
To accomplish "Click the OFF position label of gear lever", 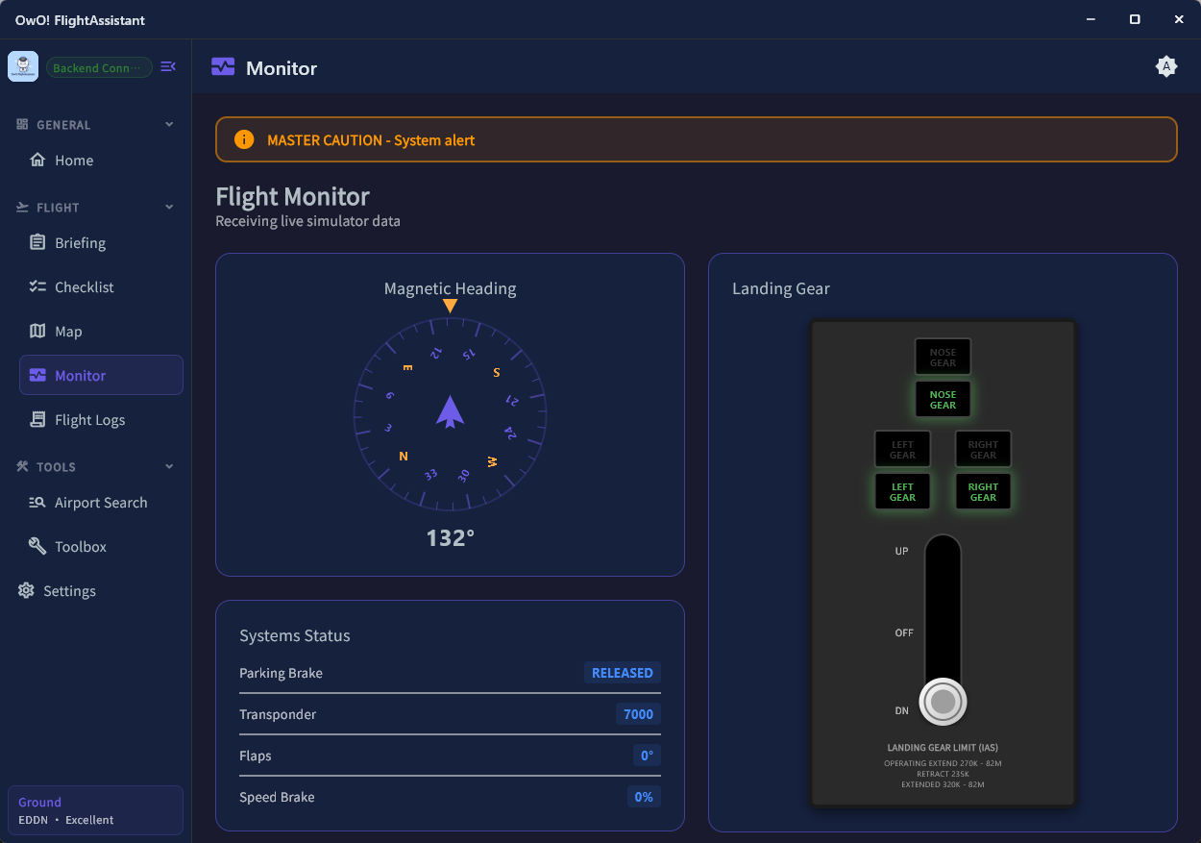I will point(904,632).
